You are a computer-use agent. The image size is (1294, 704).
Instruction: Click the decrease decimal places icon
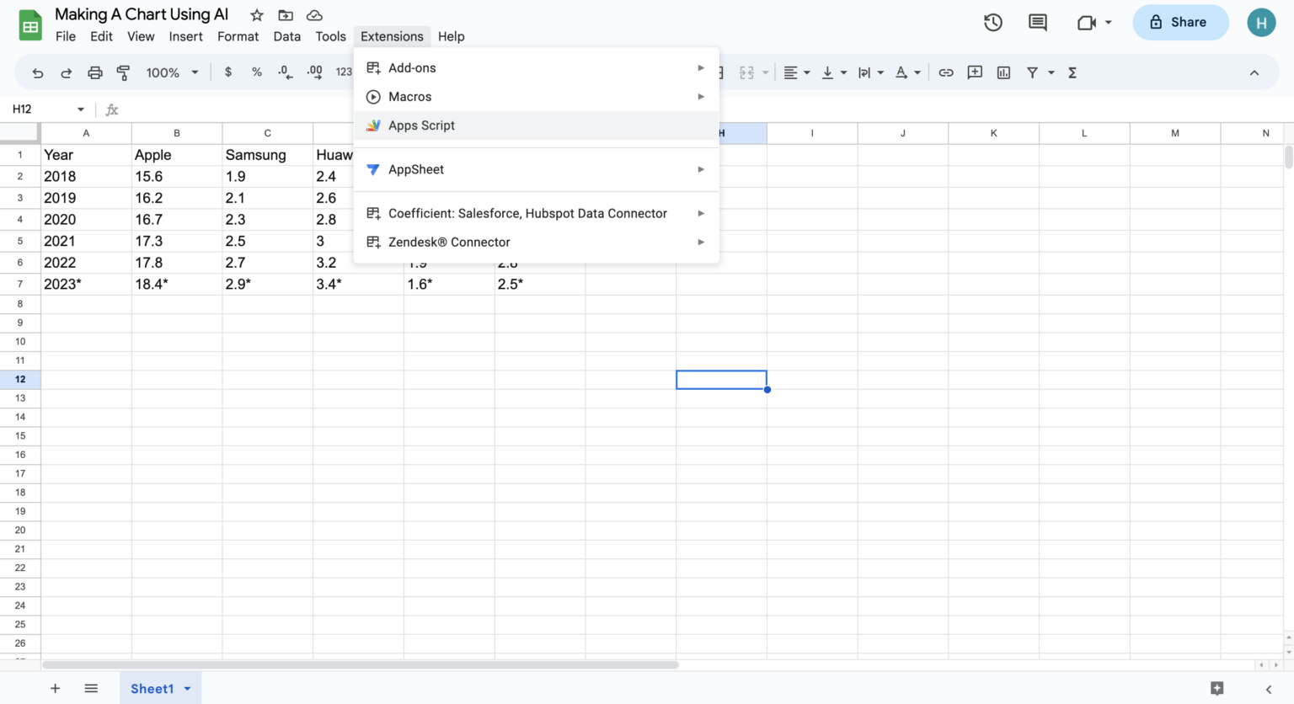[286, 72]
